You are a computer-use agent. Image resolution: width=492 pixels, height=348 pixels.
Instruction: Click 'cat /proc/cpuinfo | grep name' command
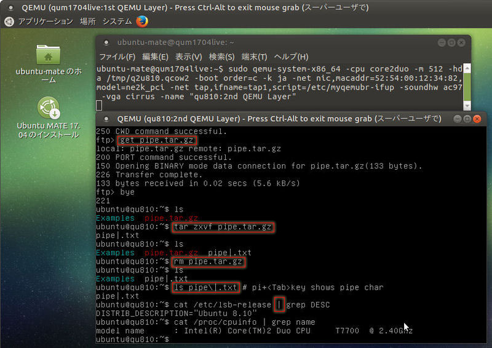244,322
